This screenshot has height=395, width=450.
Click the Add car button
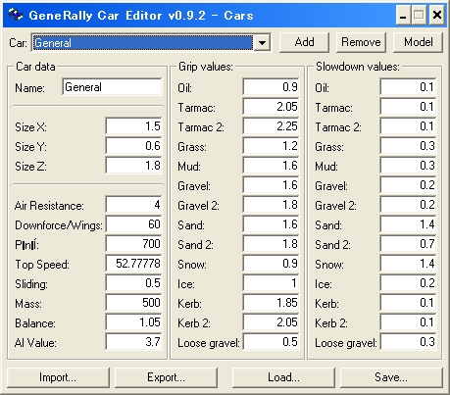304,42
